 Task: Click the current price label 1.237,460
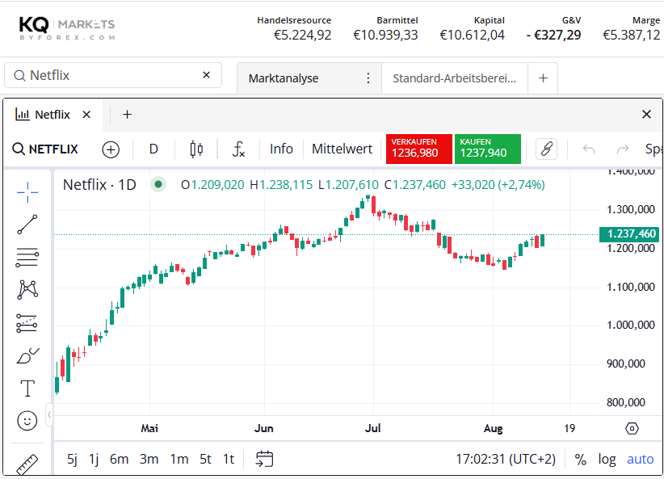[x=629, y=233]
